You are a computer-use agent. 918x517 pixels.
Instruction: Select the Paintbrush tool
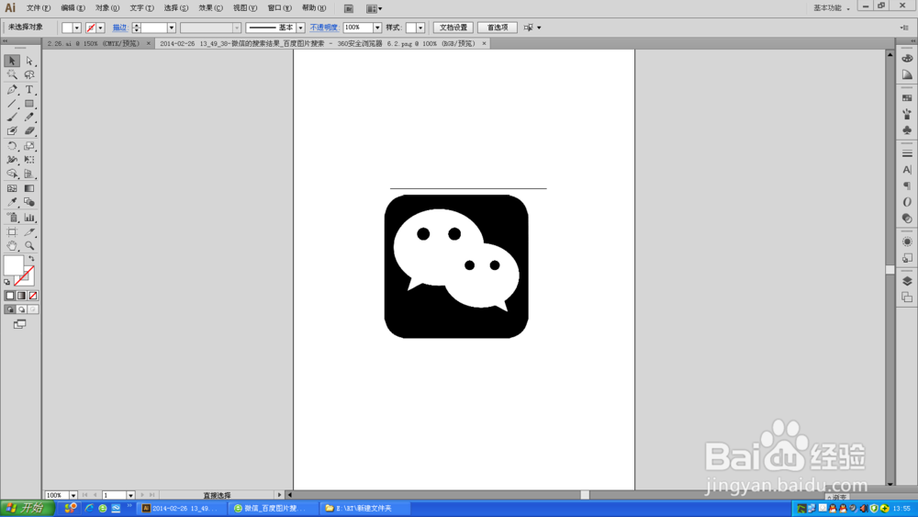pyautogui.click(x=12, y=118)
